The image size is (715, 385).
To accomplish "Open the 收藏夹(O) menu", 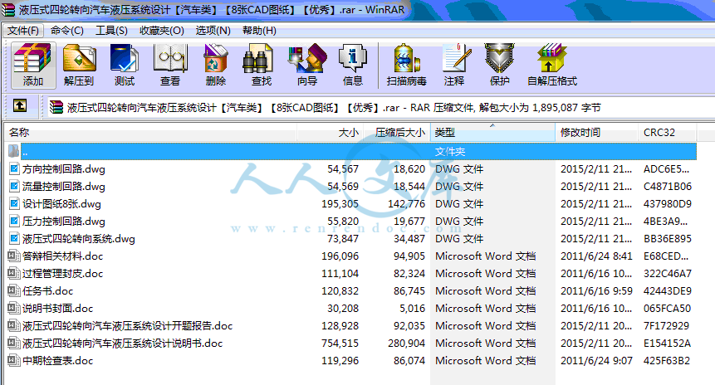I will click(x=162, y=31).
